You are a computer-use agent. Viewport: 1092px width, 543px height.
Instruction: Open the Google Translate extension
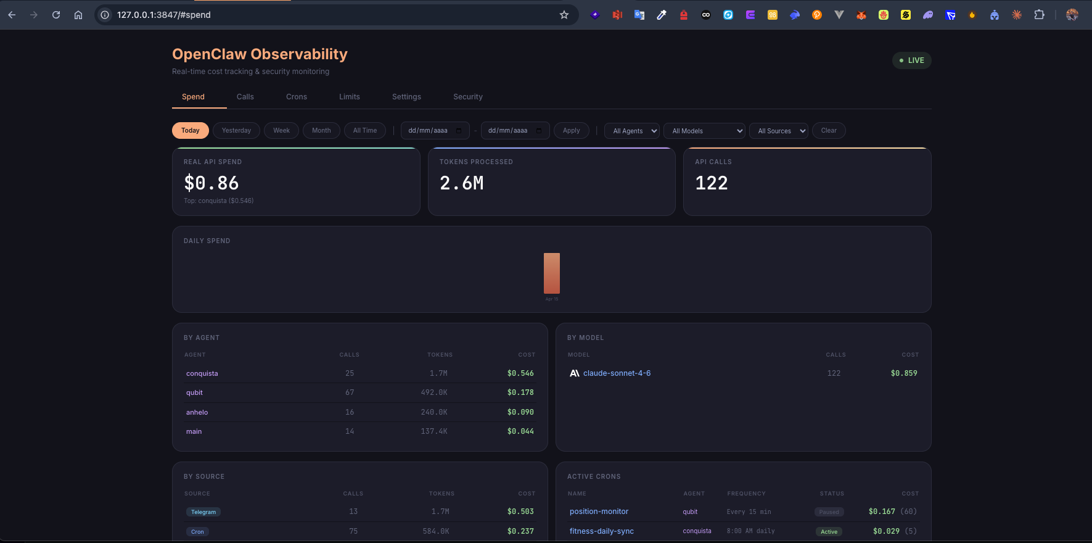click(639, 15)
